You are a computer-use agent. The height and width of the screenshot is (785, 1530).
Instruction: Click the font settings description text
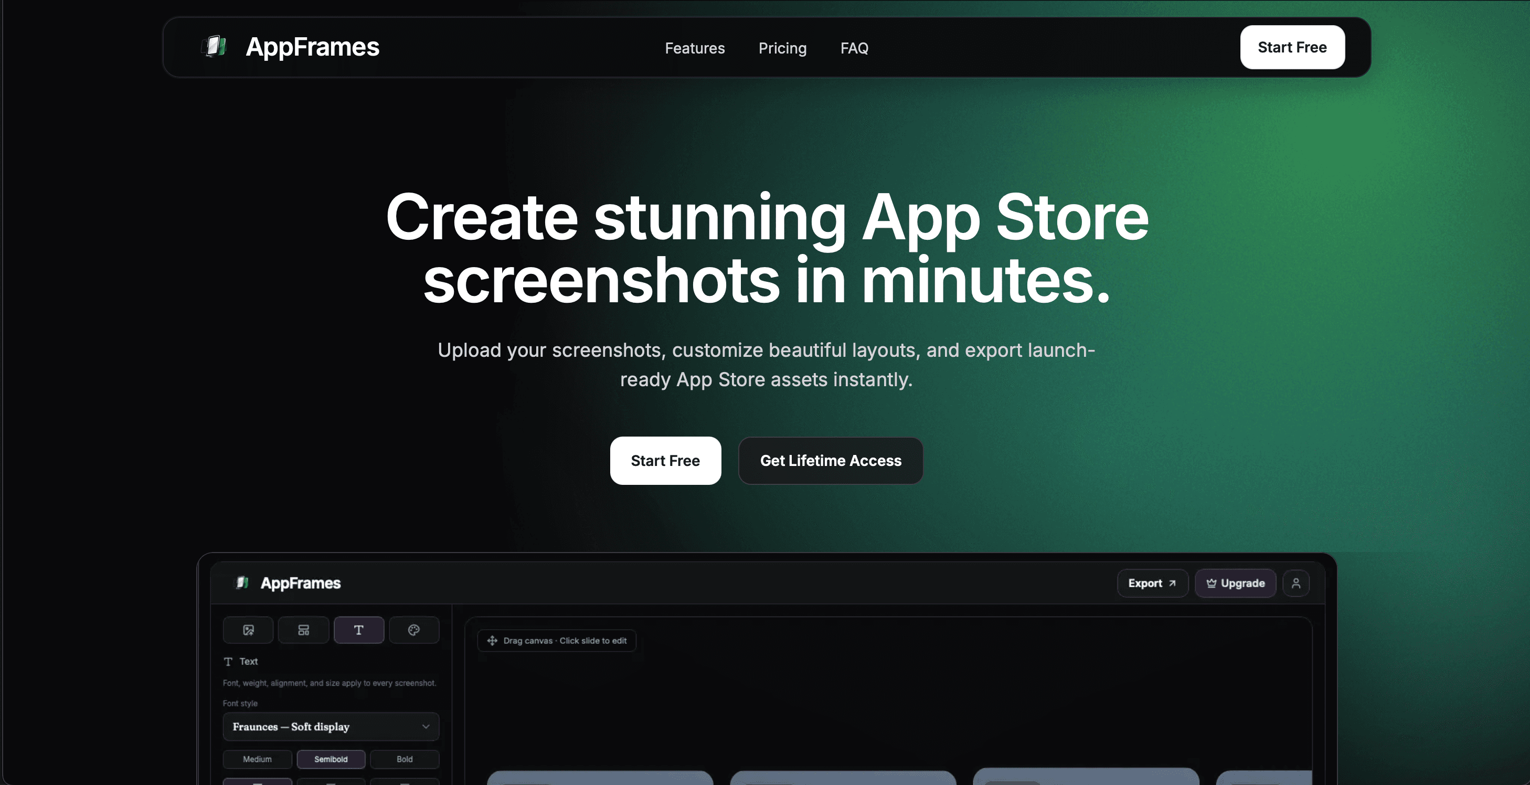(329, 683)
